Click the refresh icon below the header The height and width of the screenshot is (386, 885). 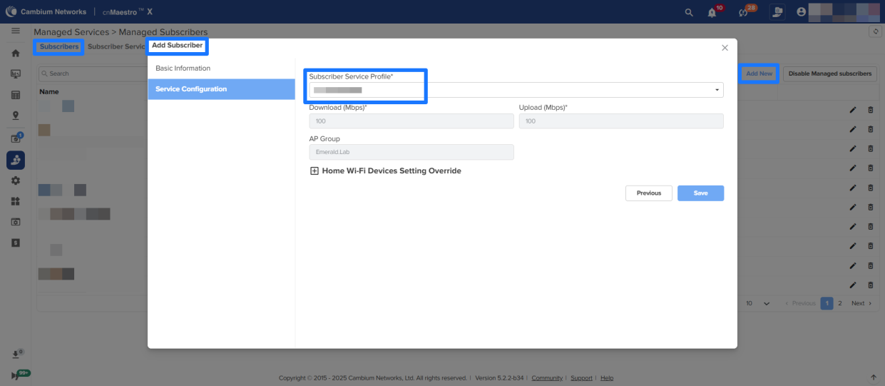pos(875,31)
